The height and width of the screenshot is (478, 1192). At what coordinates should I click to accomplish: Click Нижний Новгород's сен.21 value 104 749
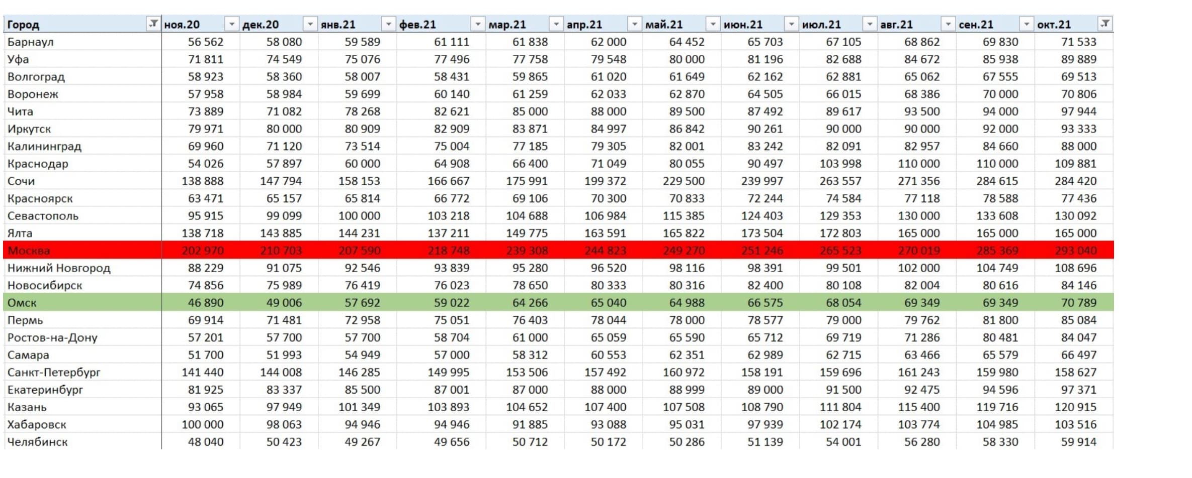click(x=997, y=268)
